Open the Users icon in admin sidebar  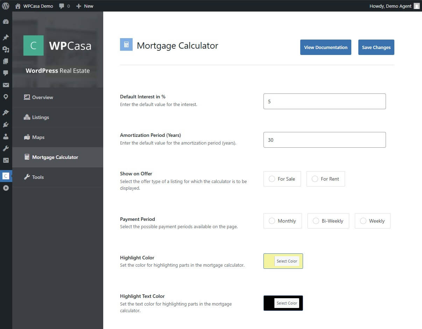[5, 136]
